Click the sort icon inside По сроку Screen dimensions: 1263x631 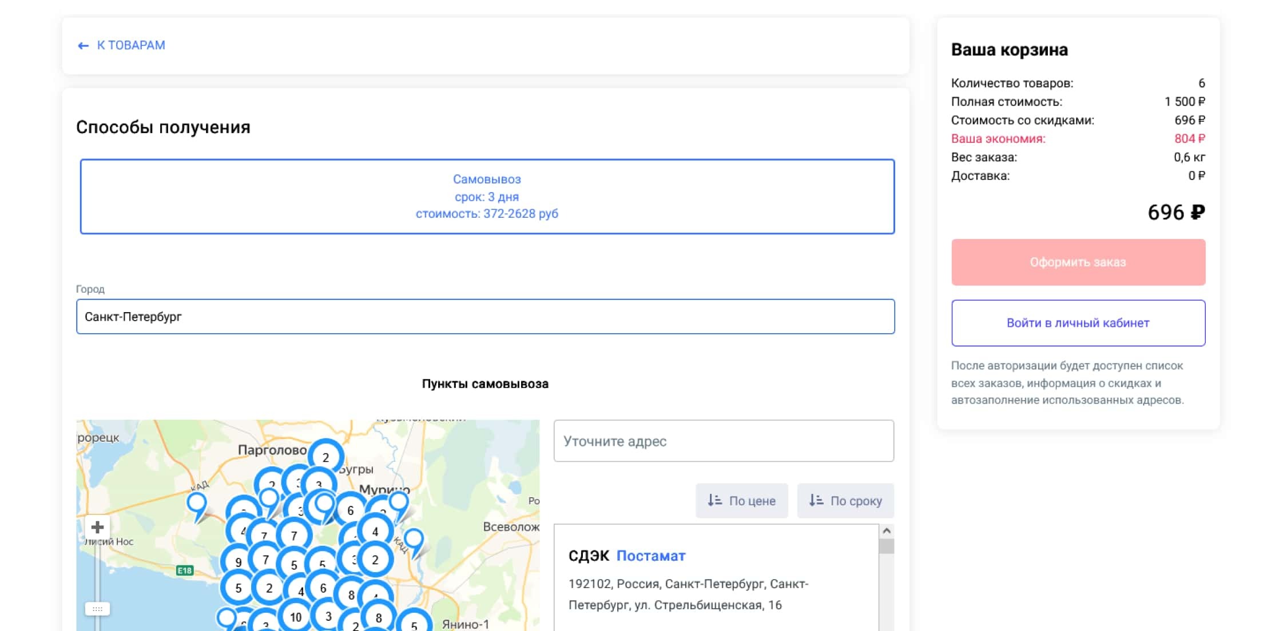tap(816, 501)
